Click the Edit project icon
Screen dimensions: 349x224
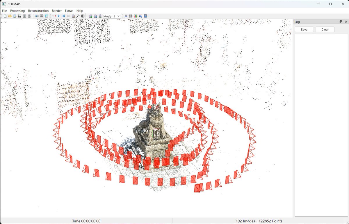(15, 16)
